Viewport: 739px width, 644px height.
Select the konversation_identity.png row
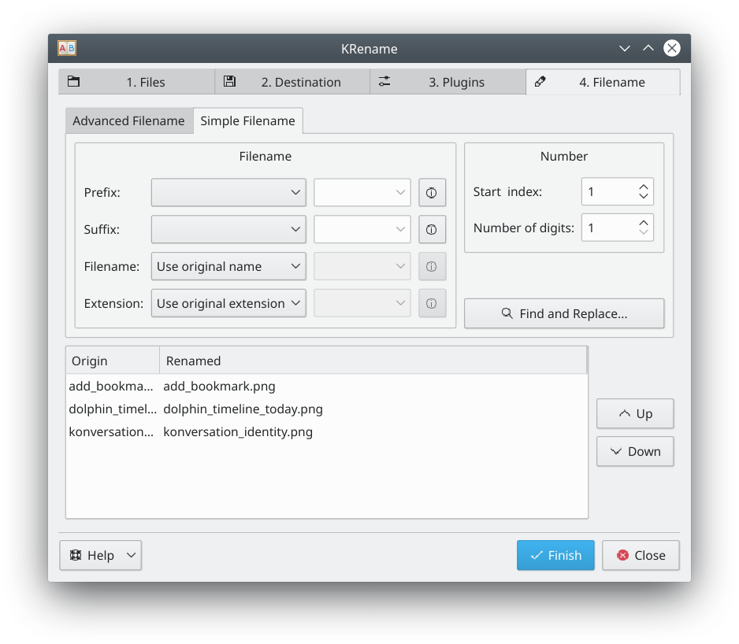coord(327,431)
